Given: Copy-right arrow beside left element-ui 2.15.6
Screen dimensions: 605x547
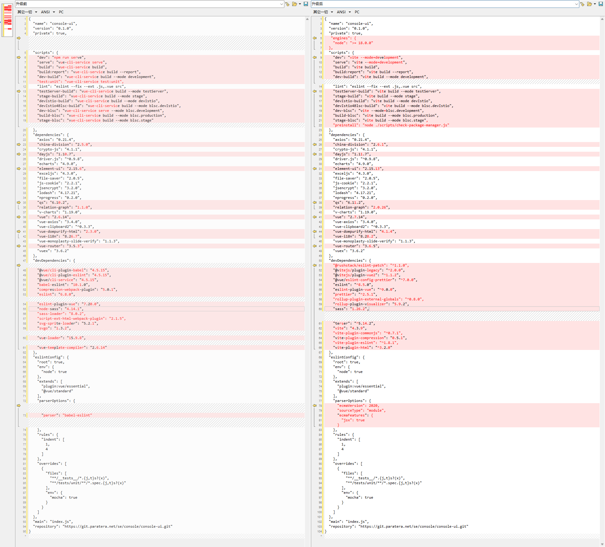Looking at the screenshot, I should (x=19, y=169).
